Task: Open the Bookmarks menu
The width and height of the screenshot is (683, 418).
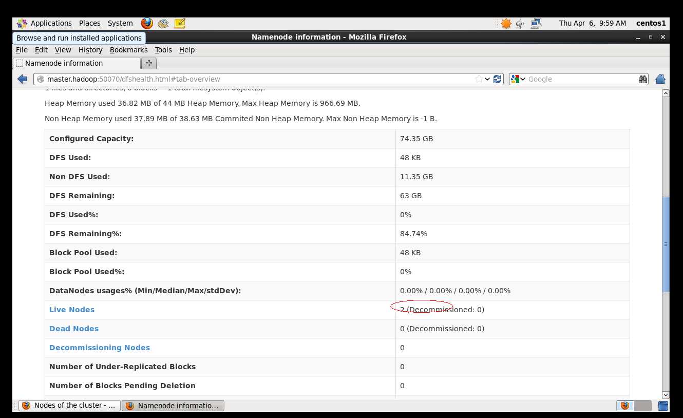Action: click(x=128, y=50)
